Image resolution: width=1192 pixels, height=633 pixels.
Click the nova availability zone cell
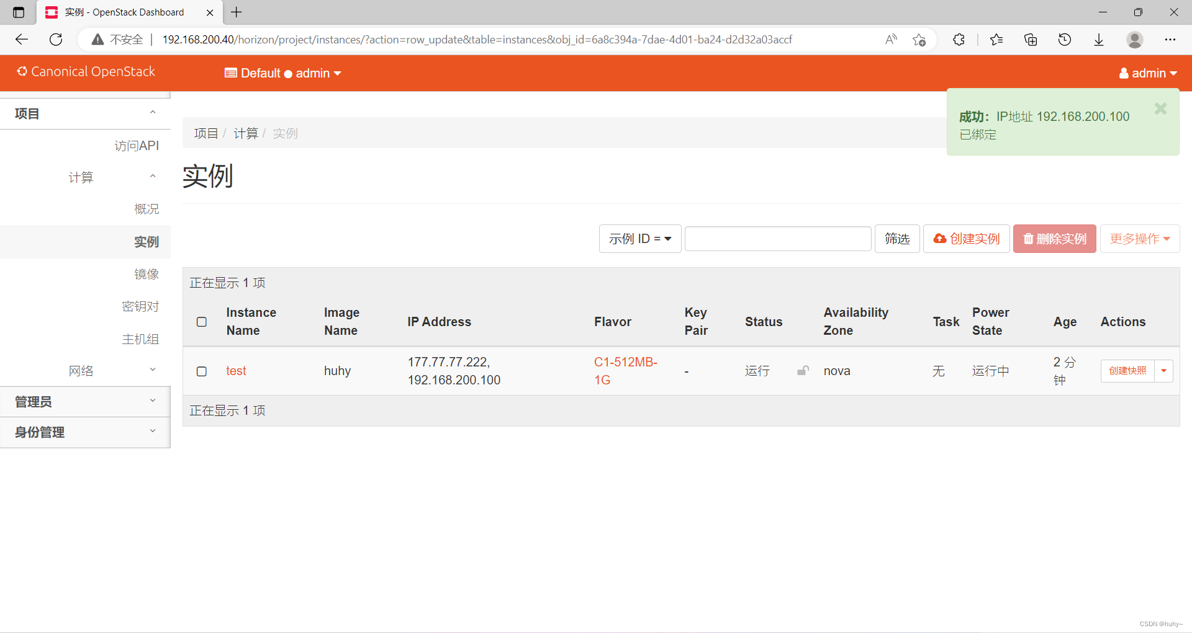click(x=837, y=371)
